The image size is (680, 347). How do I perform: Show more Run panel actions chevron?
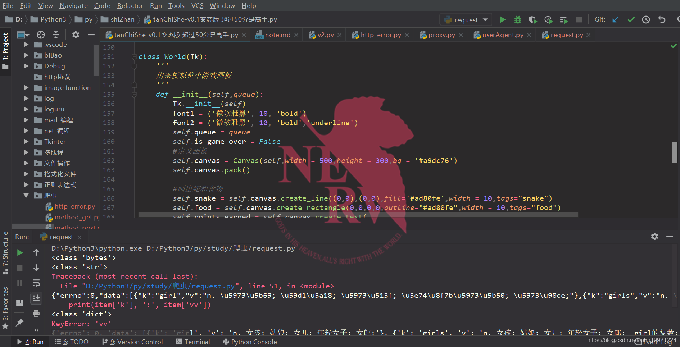coord(36,330)
